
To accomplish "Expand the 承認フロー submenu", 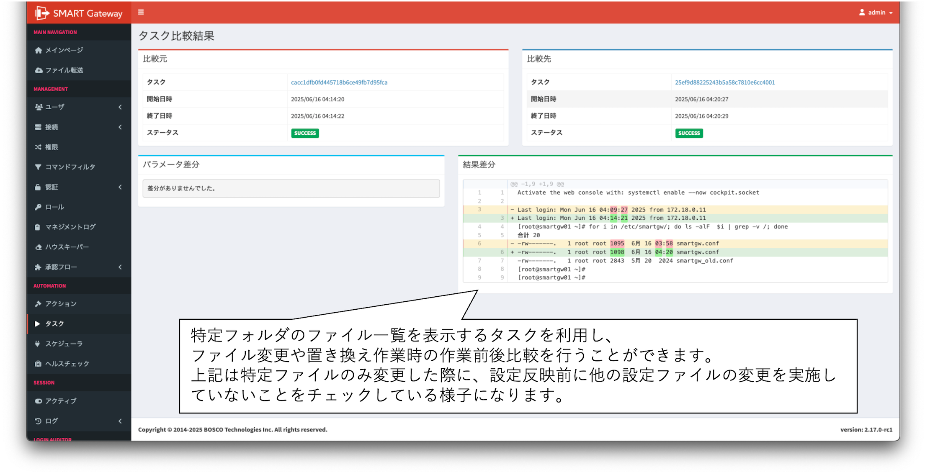I will [x=120, y=267].
